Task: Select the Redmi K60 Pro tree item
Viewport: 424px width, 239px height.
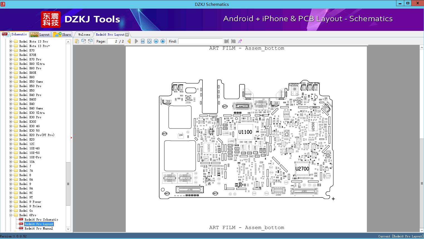Action: click(30, 68)
